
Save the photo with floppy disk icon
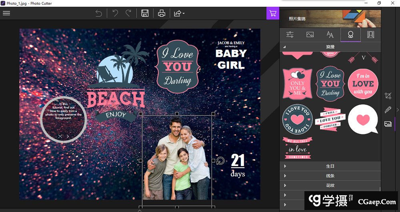coord(145,13)
